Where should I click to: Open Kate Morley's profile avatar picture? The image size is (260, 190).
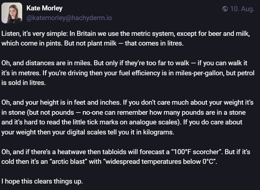[12, 13]
